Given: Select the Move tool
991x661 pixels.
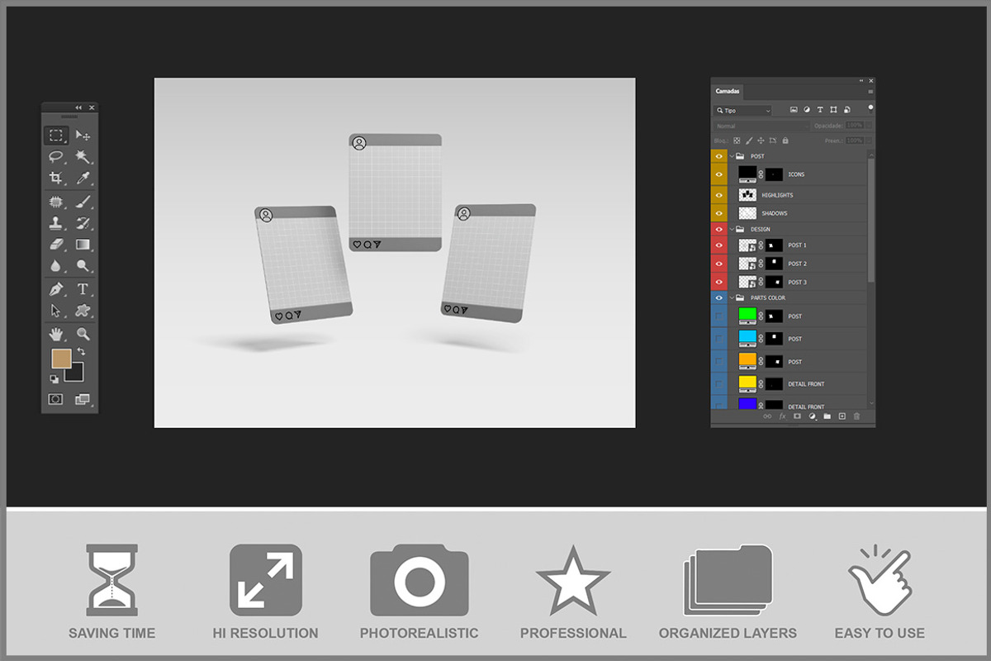Looking at the screenshot, I should 83,136.
